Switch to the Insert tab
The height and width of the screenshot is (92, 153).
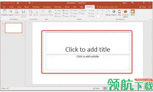click(x=19, y=7)
